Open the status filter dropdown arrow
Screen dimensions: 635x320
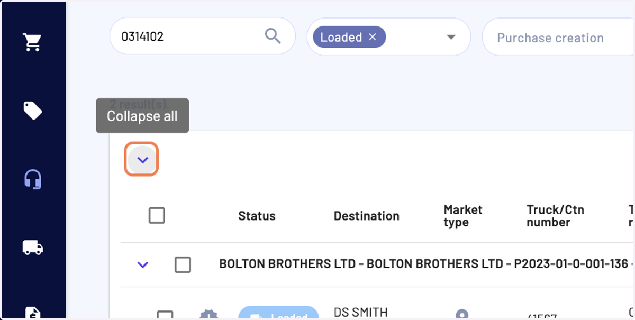coord(451,37)
